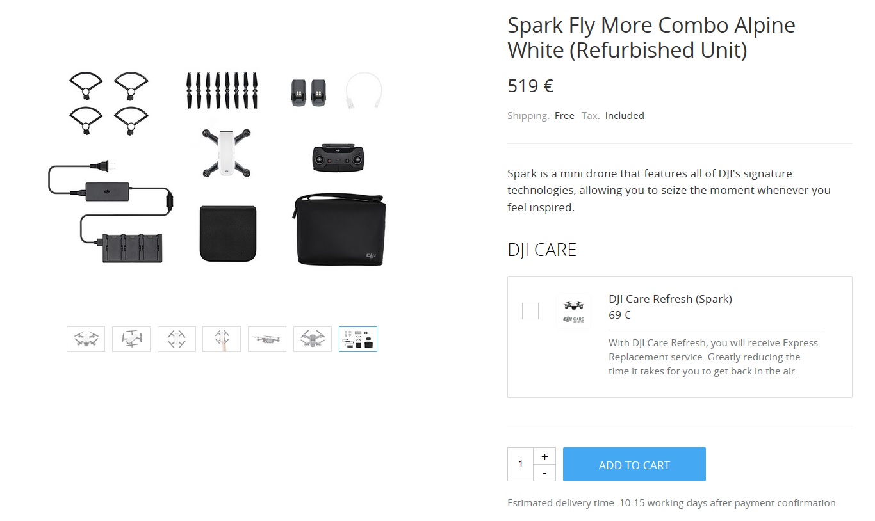Enable the DJI Care Refresh add-on checkbox
The image size is (875, 521).
pos(530,311)
